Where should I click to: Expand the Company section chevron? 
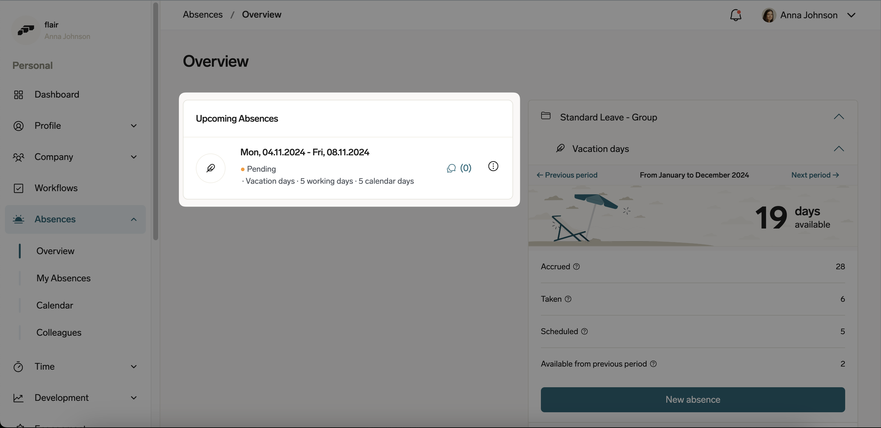click(134, 157)
